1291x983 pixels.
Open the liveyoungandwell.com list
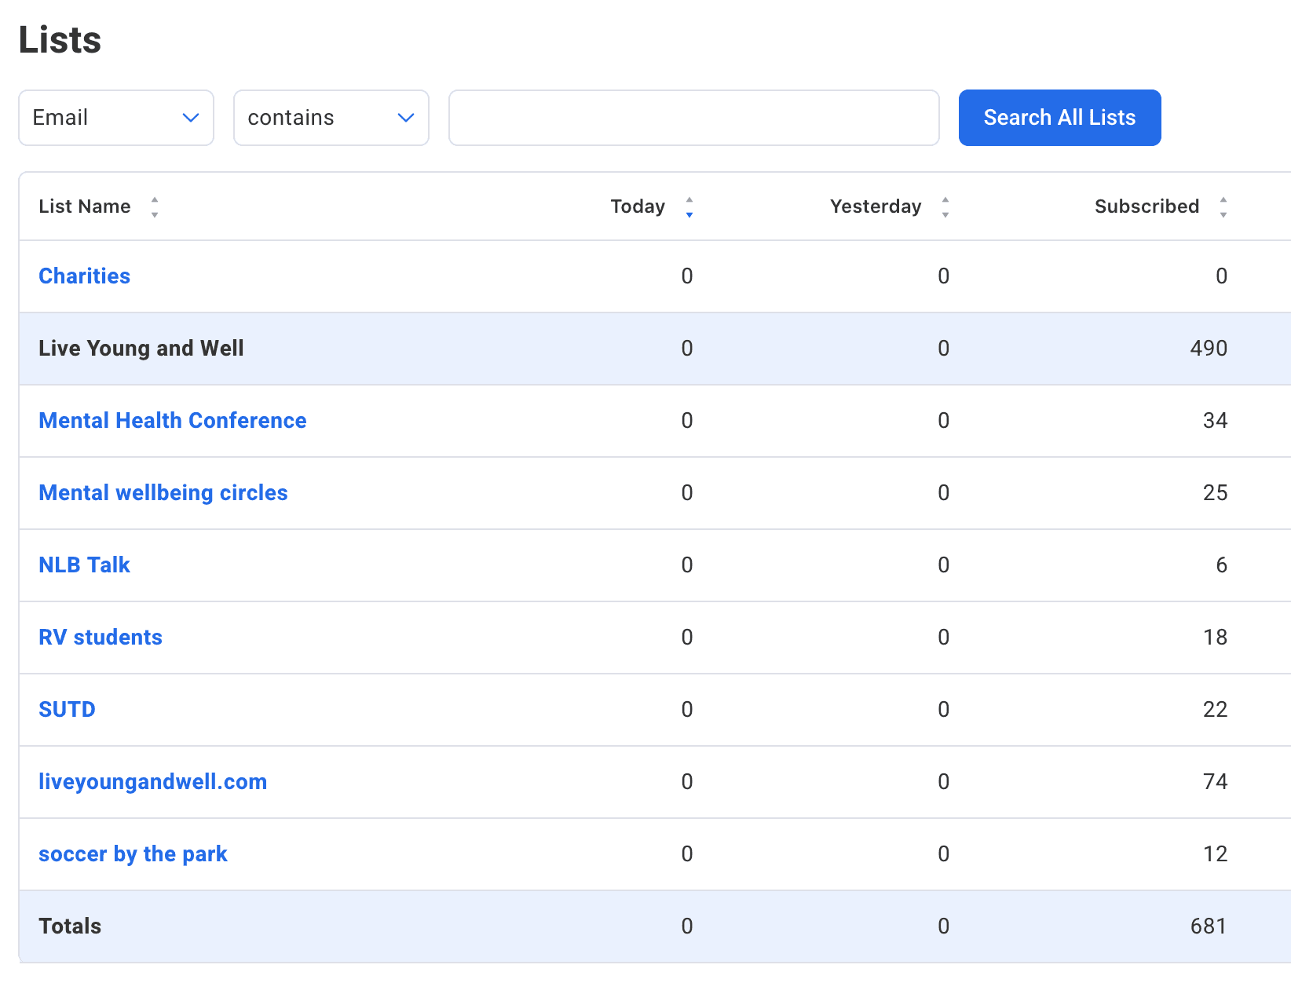point(153,782)
